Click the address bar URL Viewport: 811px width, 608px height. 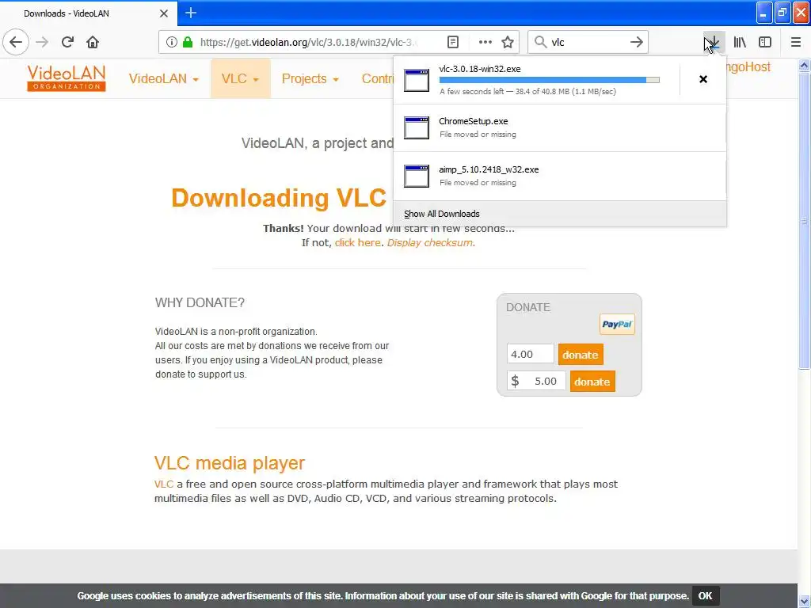pos(309,42)
